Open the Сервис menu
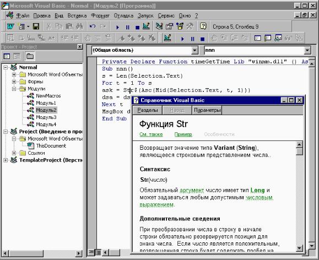 [166, 15]
